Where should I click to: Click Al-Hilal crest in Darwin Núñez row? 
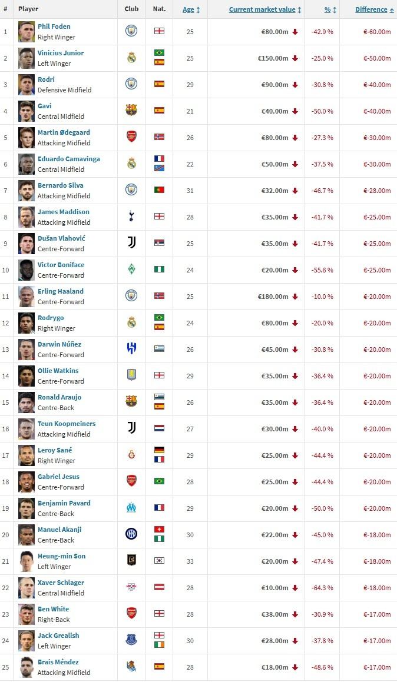click(131, 348)
